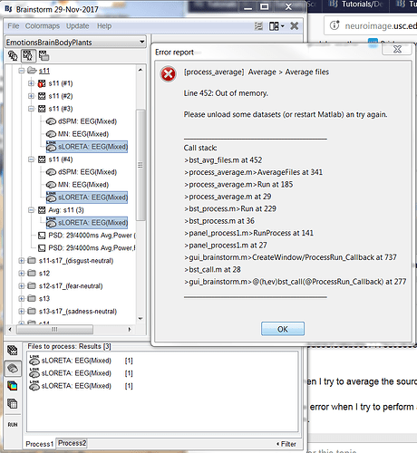Select the functional data sorted by subjects view
Image resolution: width=417 pixels, height=453 pixels.
point(28,55)
